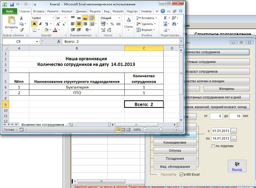This screenshot has height=188, width=256.
Task: Open the Вставка ribbon tab
Action: point(39,12)
